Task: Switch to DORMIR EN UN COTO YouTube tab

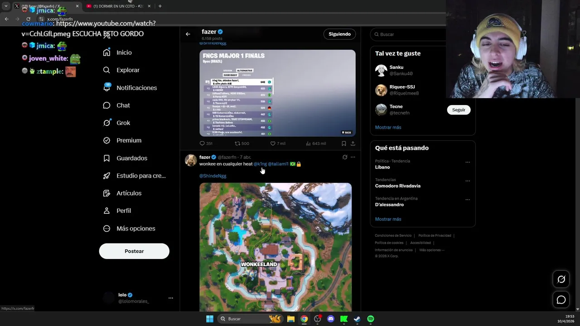Action: (118, 6)
